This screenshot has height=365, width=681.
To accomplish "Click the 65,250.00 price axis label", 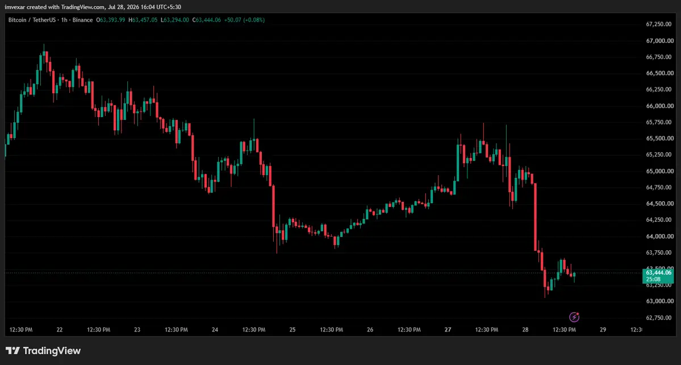I will (x=659, y=155).
